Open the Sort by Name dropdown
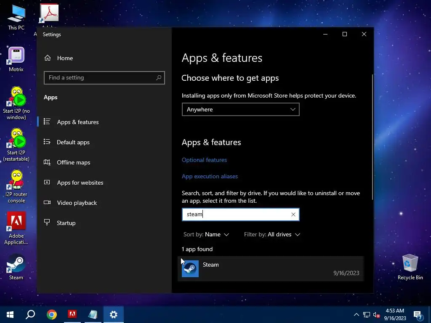431x323 pixels. [x=206, y=234]
